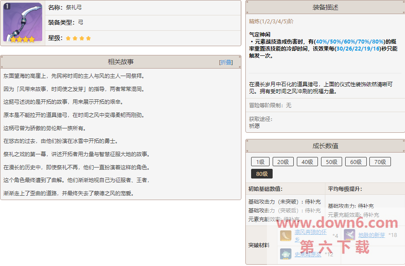Click the story line 原本是不能拉开的道具猎弓

click(75, 115)
